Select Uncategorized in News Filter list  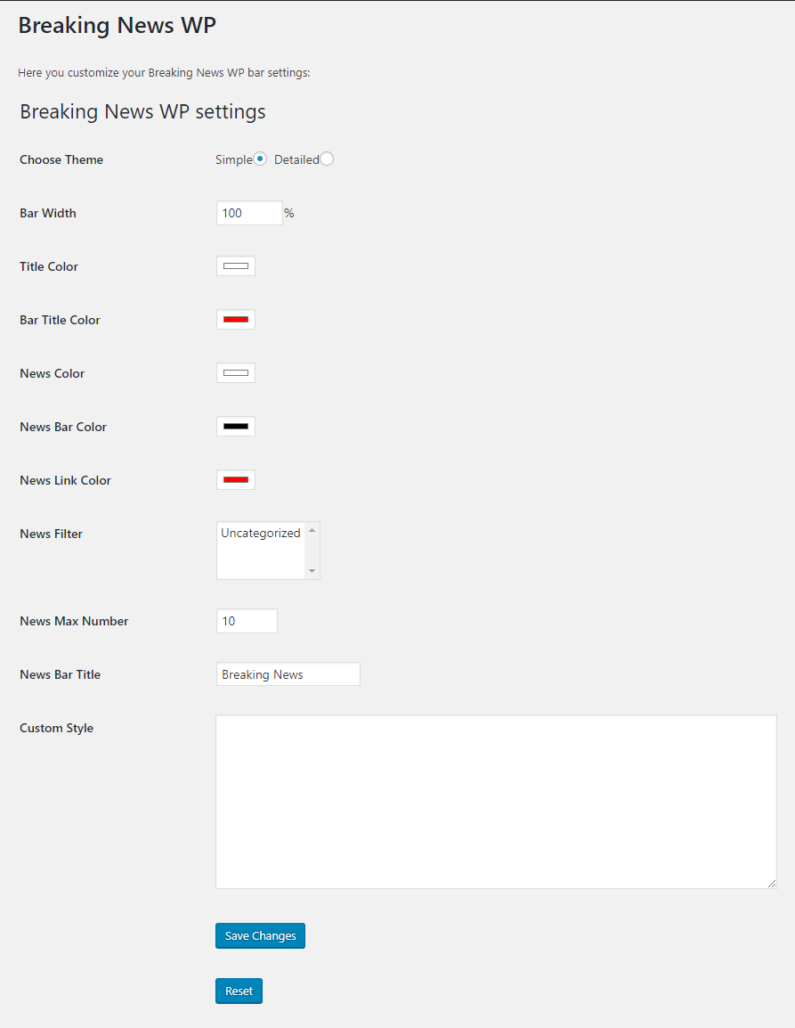coord(261,533)
